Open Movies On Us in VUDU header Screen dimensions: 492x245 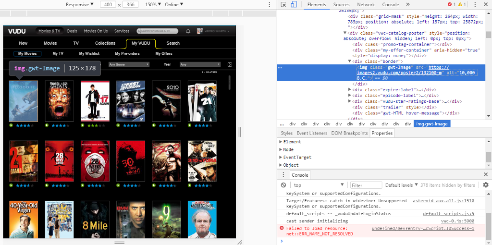point(96,31)
